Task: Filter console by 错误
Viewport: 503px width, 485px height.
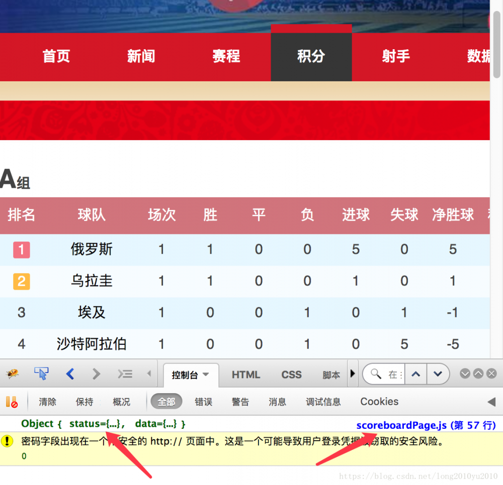Action: click(203, 402)
